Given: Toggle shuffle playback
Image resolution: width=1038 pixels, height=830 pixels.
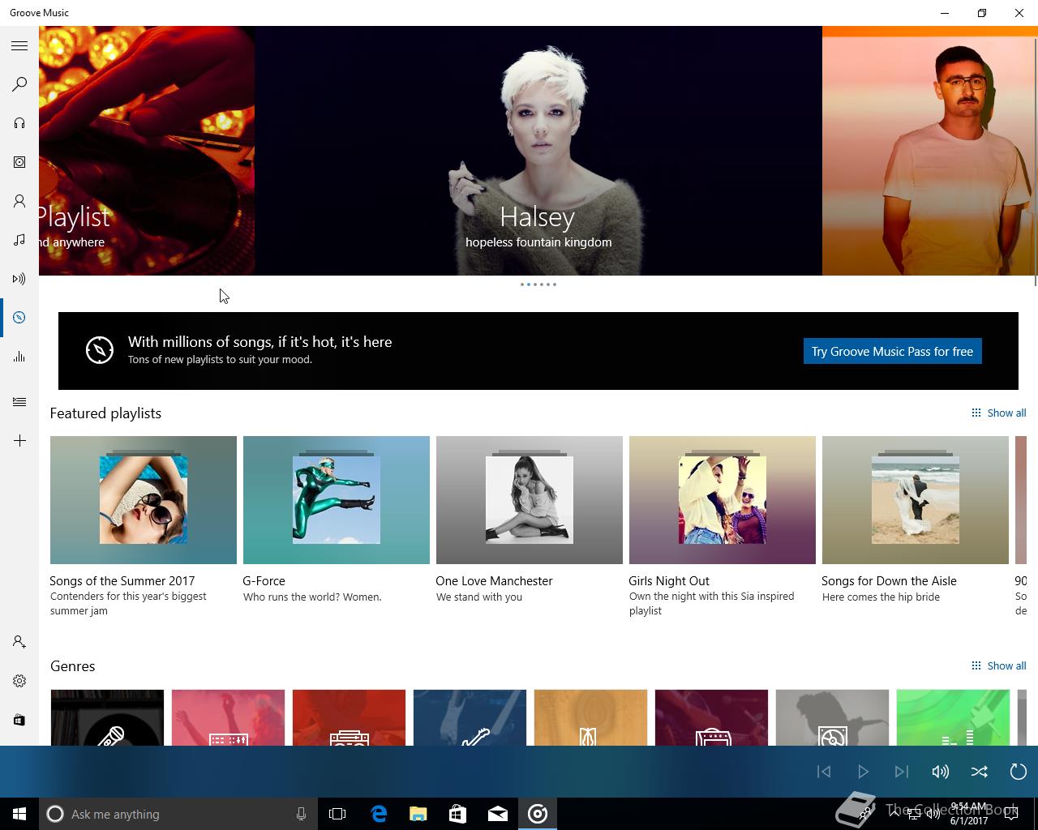Looking at the screenshot, I should [x=980, y=772].
